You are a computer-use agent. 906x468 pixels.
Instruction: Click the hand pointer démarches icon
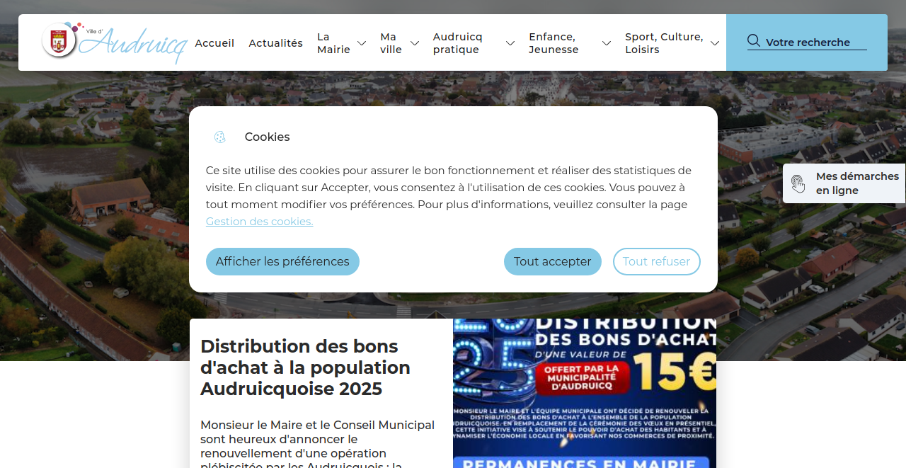click(798, 184)
